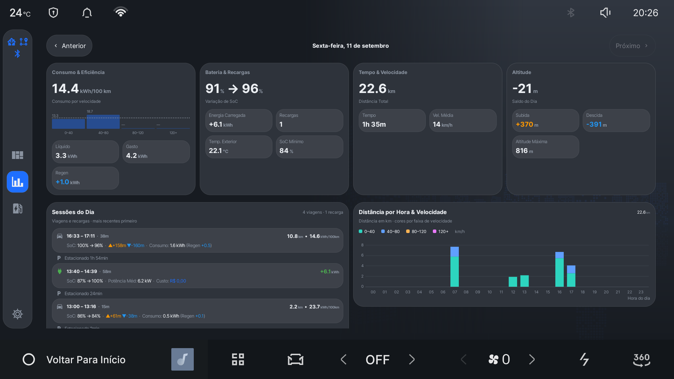Decrease climate temperature left arrow near OFF
674x379 pixels.
click(344, 359)
